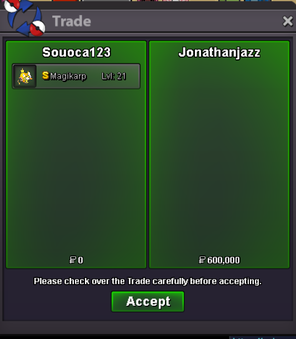Click Jonathanjazz's 600,000 money amount
Screen dimensions: 296x339
click(x=223, y=260)
